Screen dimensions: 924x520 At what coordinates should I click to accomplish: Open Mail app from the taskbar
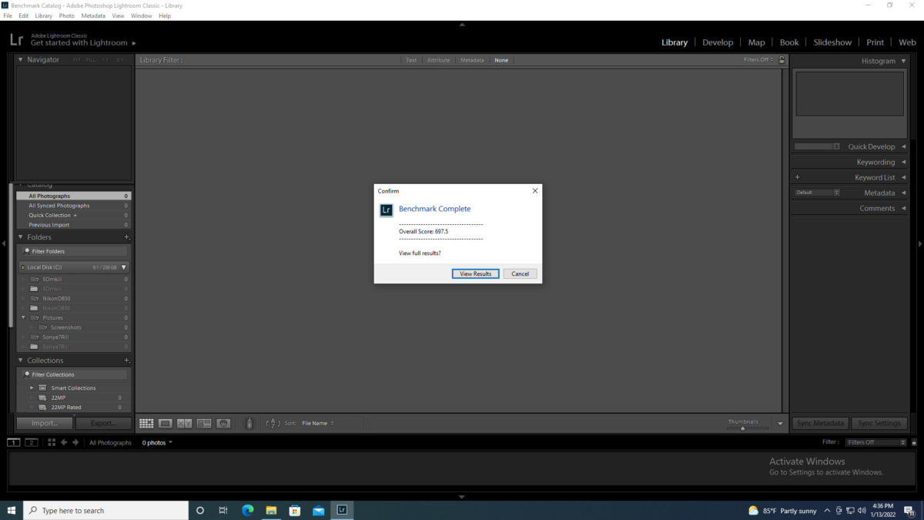tap(318, 510)
